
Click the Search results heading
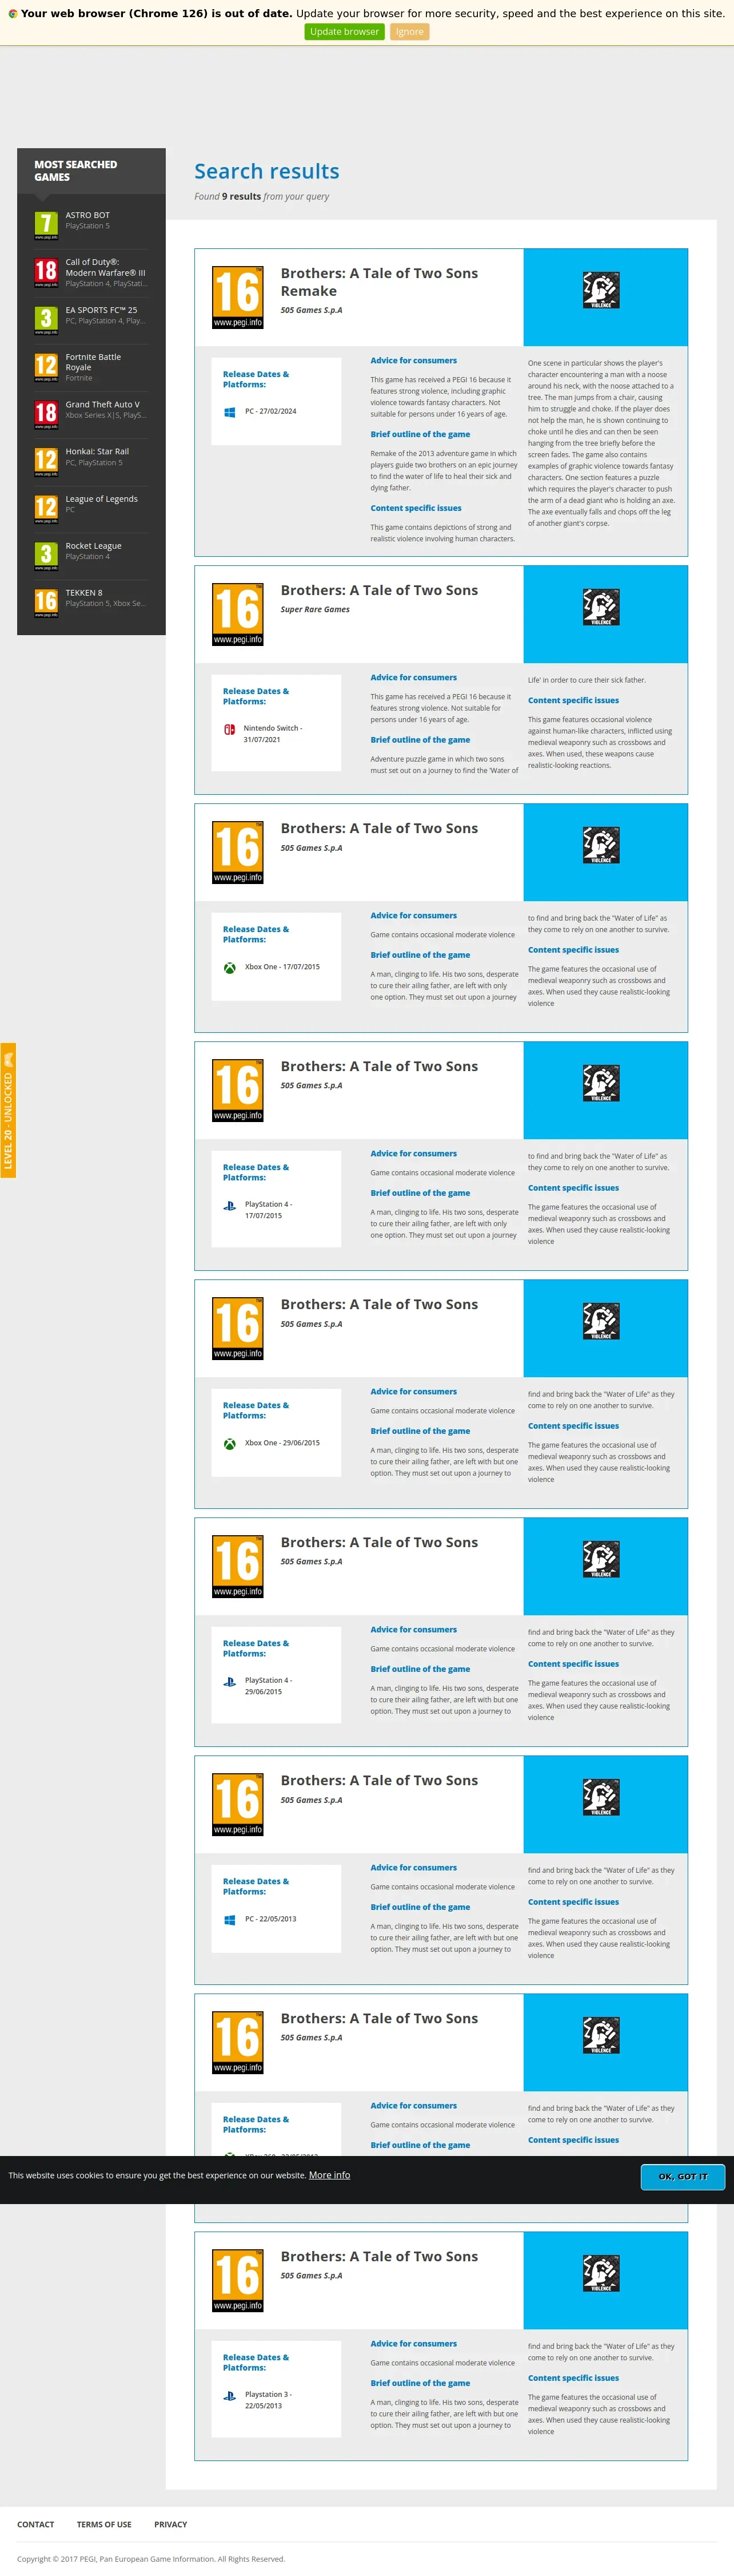[x=266, y=171]
